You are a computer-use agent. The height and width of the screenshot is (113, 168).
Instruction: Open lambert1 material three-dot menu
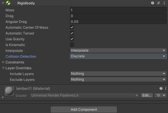[x=166, y=88]
